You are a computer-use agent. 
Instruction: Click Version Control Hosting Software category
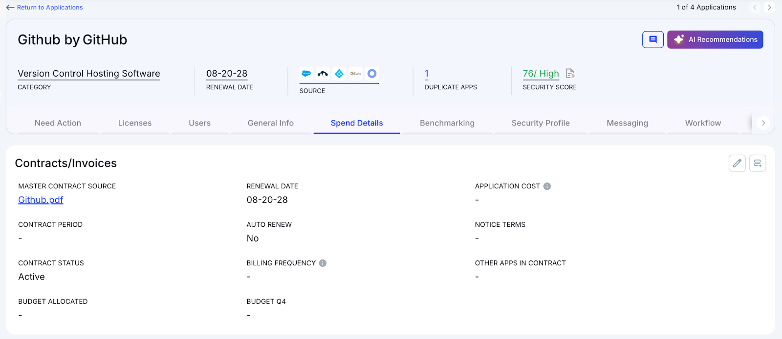pos(89,74)
